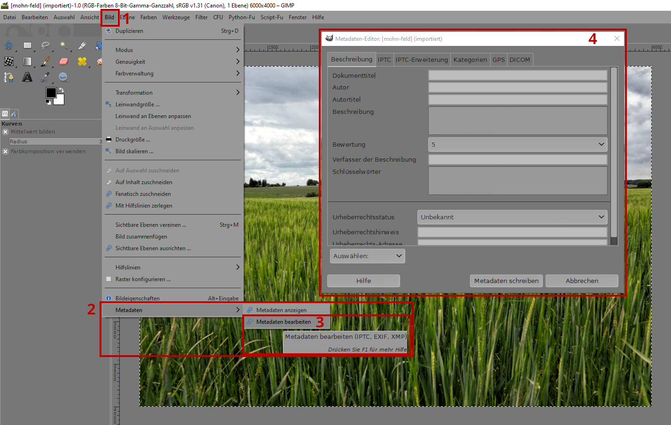The width and height of the screenshot is (671, 425).
Task: Swap foreground and background colors
Action: pyautogui.click(x=62, y=90)
